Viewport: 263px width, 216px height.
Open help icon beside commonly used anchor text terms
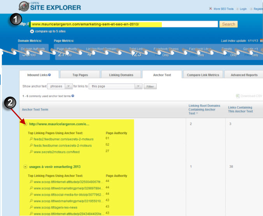click(x=73, y=96)
